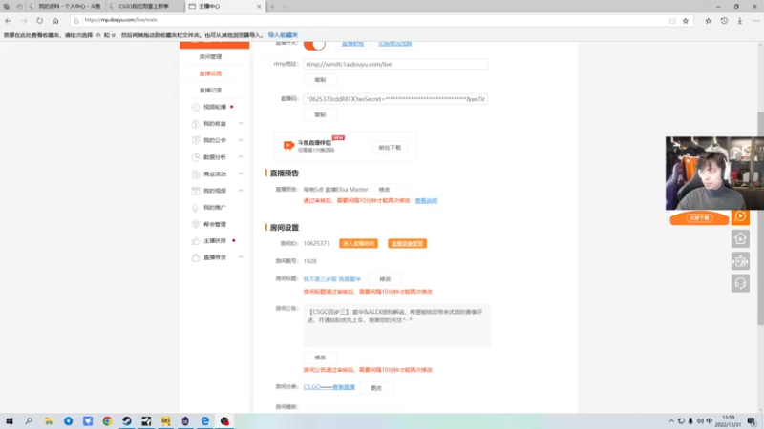Click the robot icon in right floating bar
The height and width of the screenshot is (429, 764).
coord(741,261)
